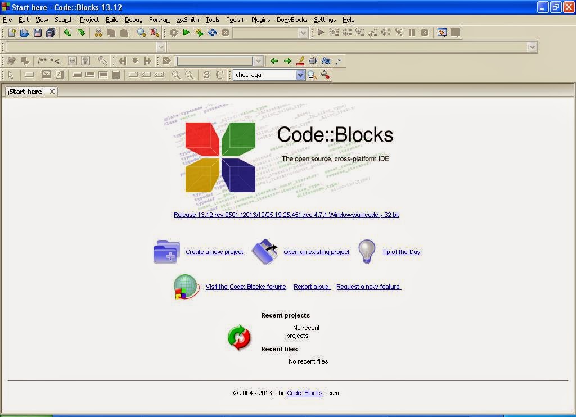Click the DoxyBlocks line comment *< icon
The image size is (576, 417).
tap(55, 61)
